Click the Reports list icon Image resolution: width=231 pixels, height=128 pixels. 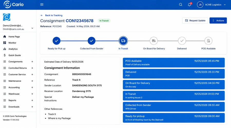click(5, 100)
